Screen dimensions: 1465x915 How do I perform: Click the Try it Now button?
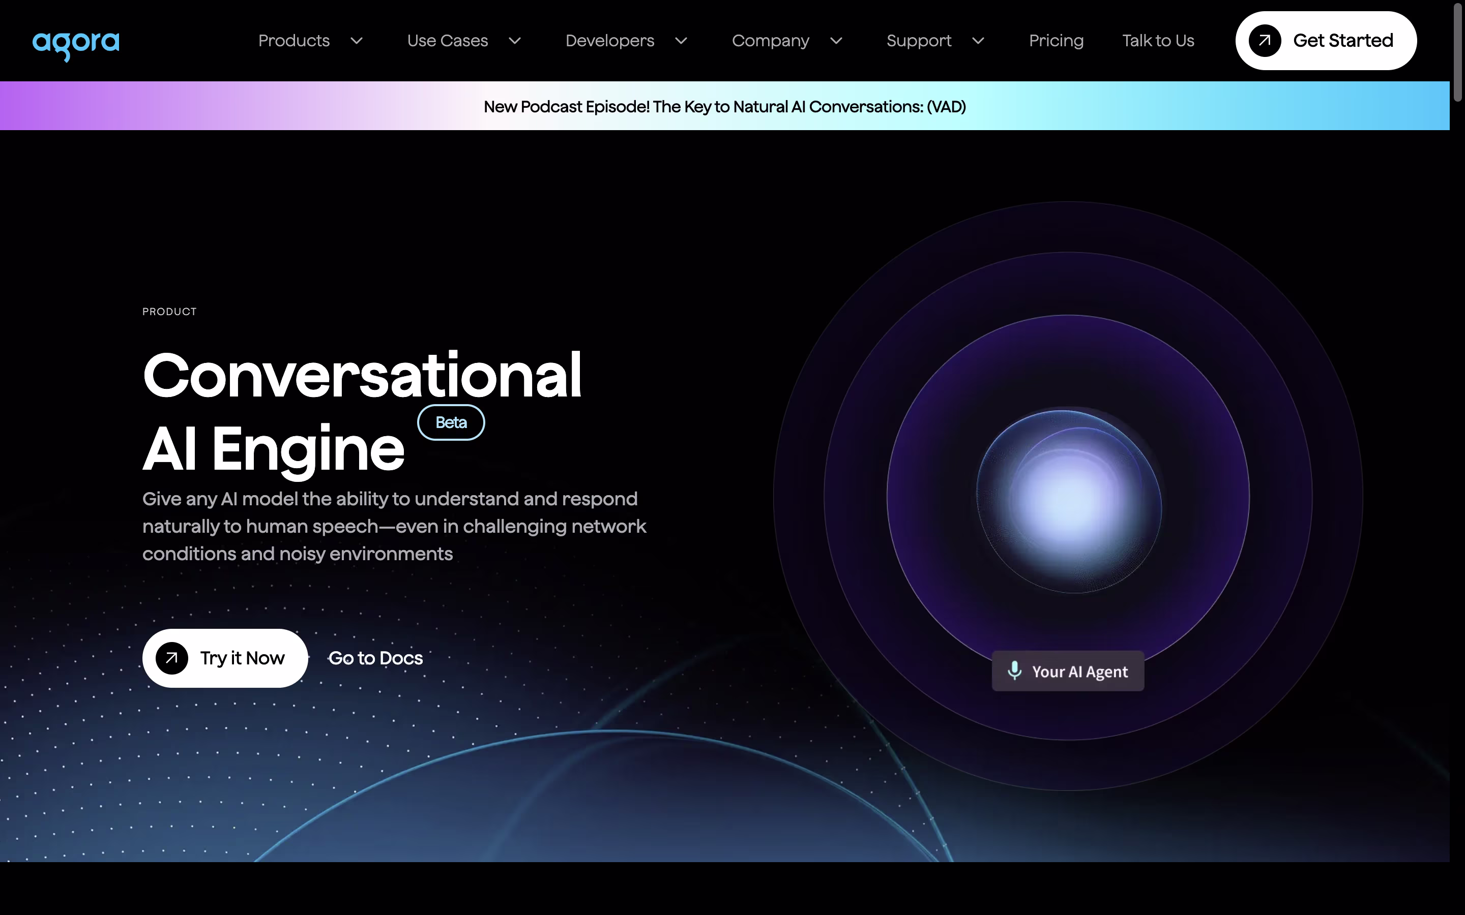click(x=225, y=658)
